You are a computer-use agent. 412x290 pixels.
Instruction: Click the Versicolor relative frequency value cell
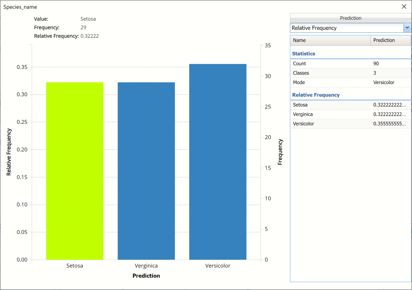[x=390, y=124]
